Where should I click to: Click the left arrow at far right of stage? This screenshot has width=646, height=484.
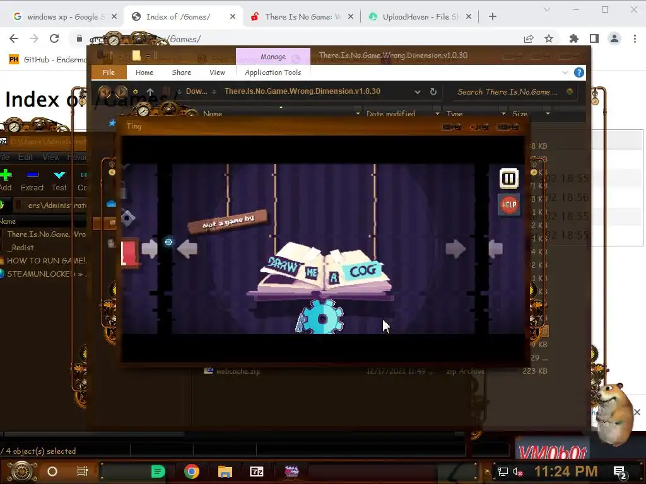point(496,248)
